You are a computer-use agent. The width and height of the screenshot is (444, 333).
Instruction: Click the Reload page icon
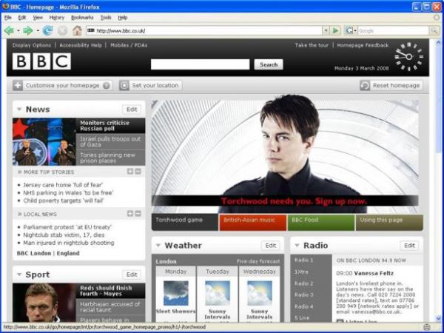point(47,30)
